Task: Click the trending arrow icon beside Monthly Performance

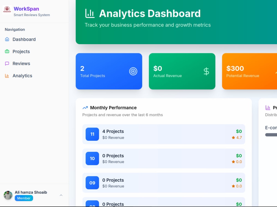Action: [85, 108]
